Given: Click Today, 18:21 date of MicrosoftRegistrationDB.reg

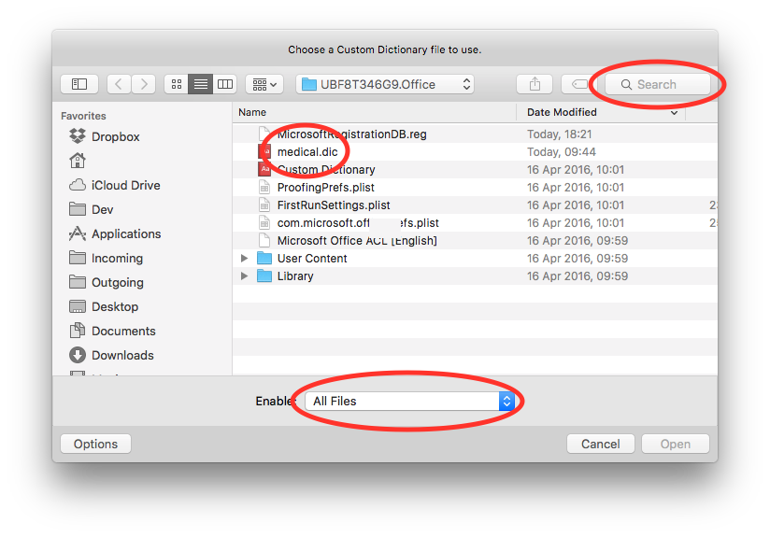Looking at the screenshot, I should tap(560, 134).
